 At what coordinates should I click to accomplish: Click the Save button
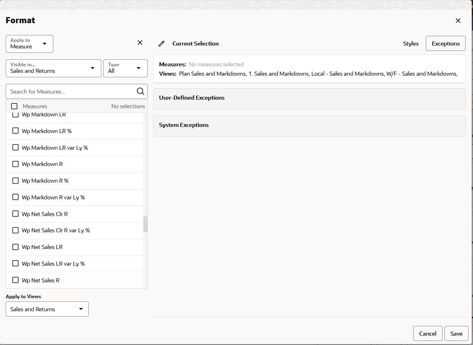456,333
